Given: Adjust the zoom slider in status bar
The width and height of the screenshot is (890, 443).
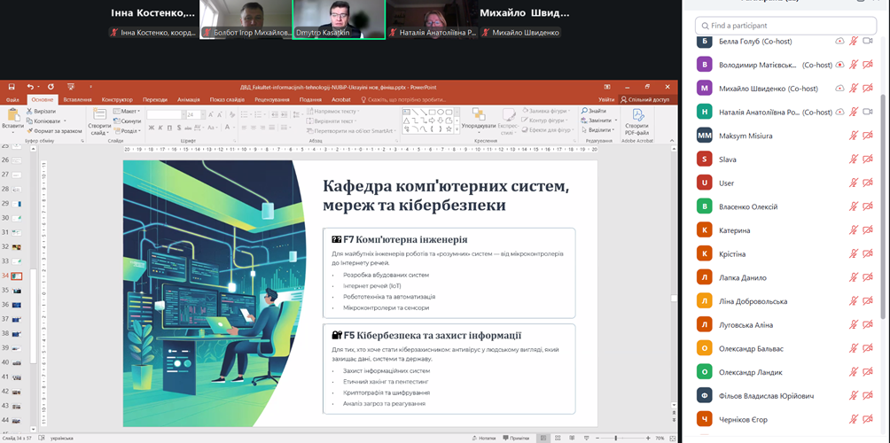Looking at the screenshot, I should click(x=618, y=438).
